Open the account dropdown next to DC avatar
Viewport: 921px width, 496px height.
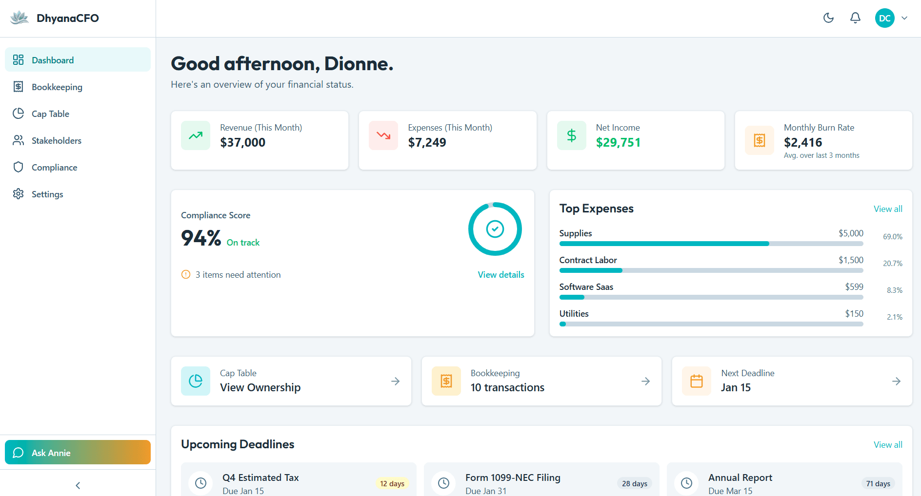coord(905,18)
